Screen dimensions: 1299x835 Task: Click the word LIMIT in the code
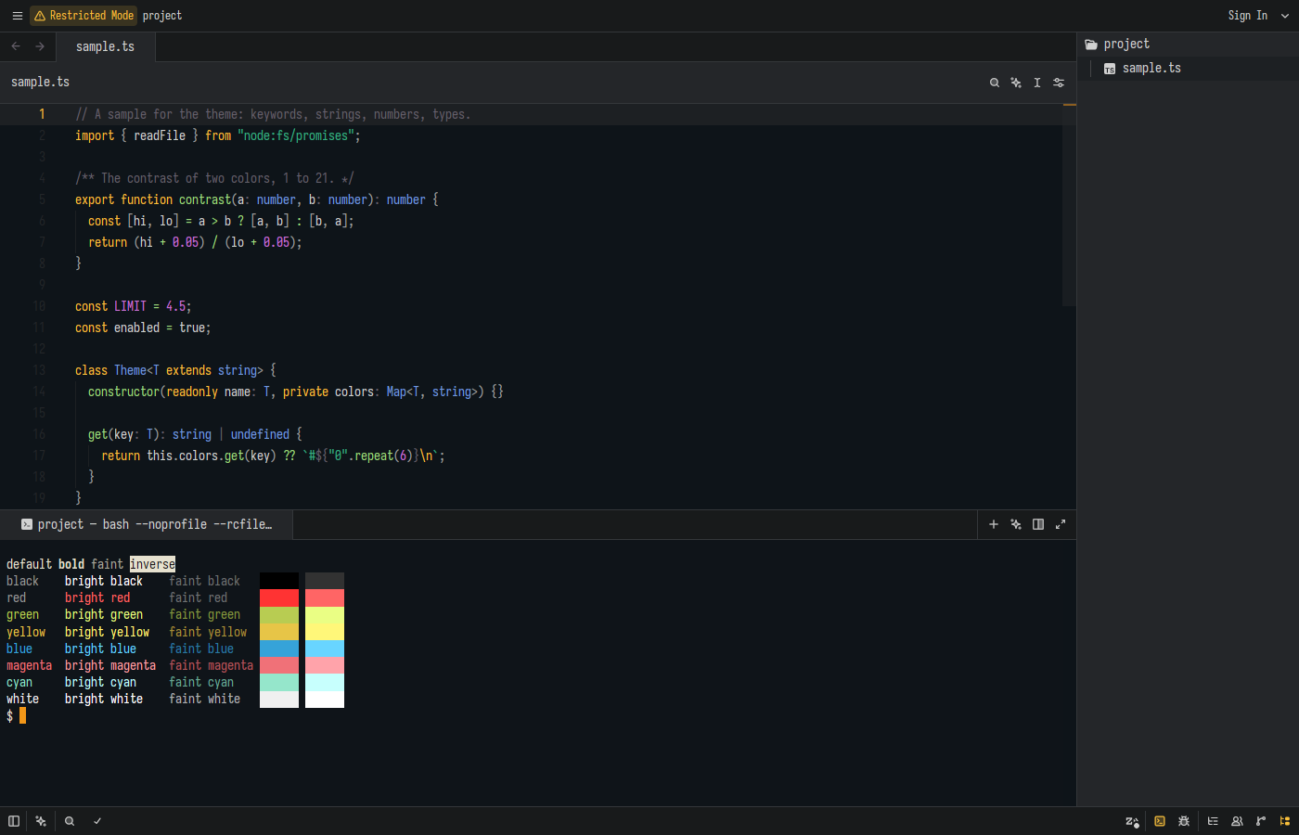tap(131, 306)
